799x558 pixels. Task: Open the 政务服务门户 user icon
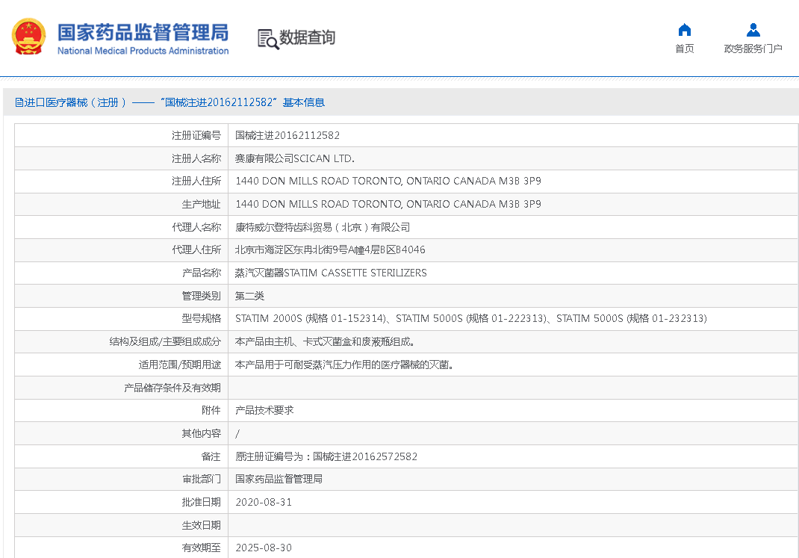point(753,30)
